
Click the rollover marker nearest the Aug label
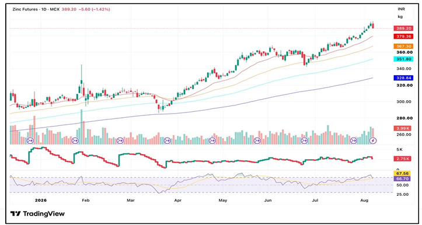(x=353, y=140)
